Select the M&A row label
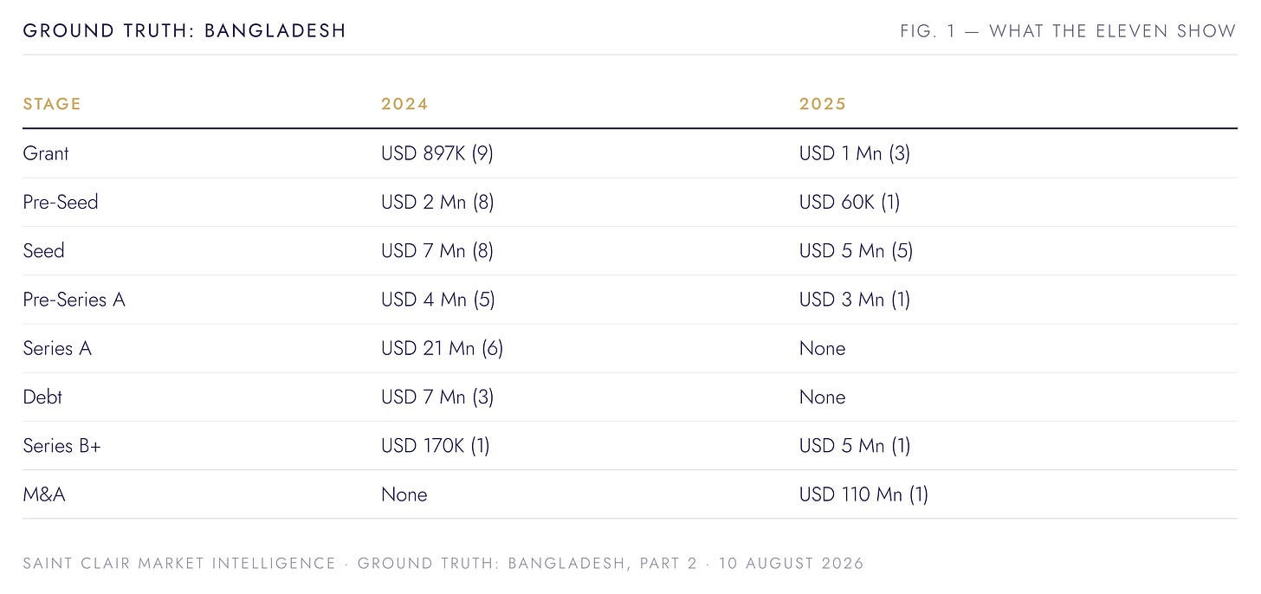1261x594 pixels. [x=44, y=494]
